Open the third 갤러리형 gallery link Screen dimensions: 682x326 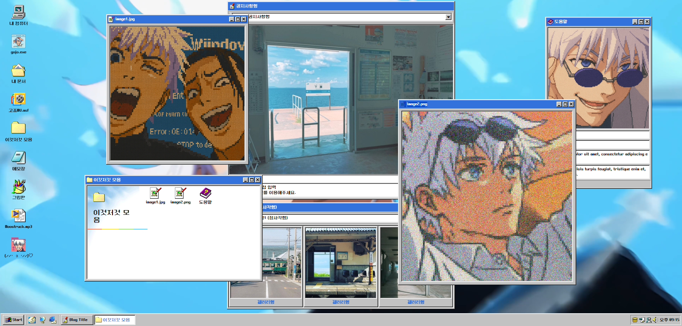[416, 302]
